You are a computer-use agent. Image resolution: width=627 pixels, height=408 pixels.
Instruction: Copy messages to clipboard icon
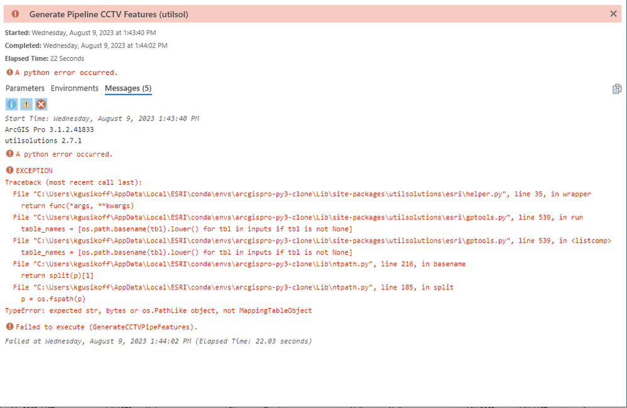[616, 89]
